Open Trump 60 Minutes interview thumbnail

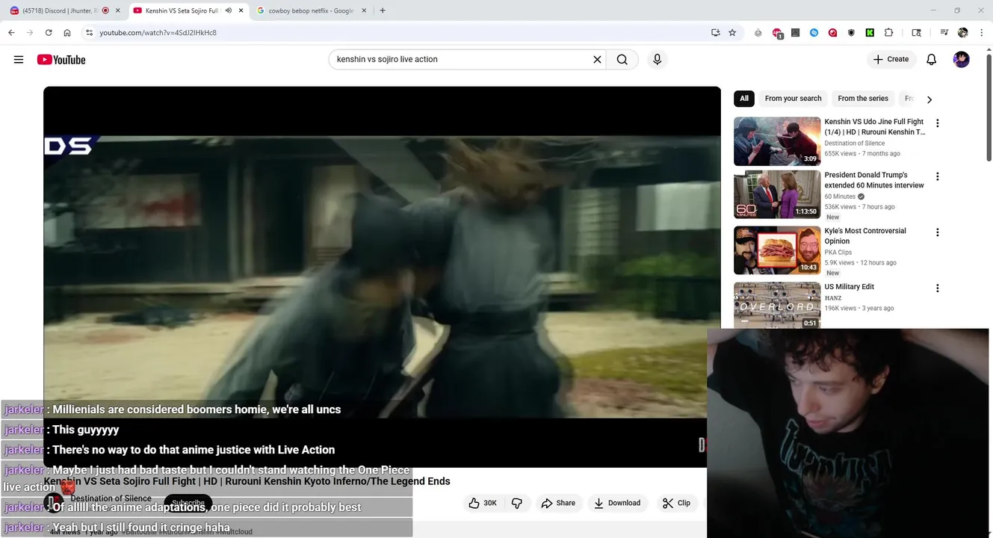click(777, 194)
